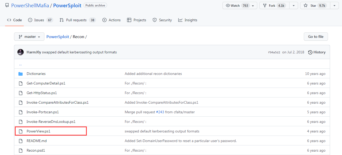Viewport: 342px width, 155px height.
Task: Click the PowerSploit breadcrumb link
Action: coord(58,37)
